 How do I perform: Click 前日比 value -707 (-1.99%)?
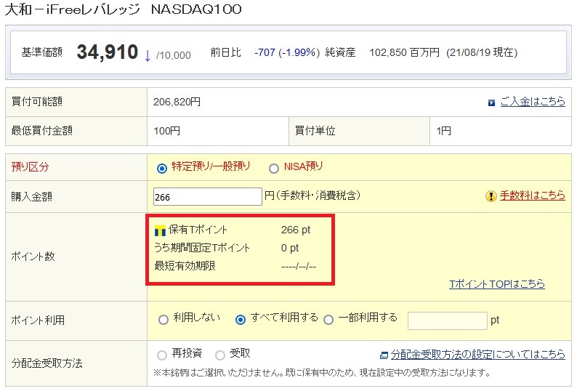pyautogui.click(x=287, y=52)
